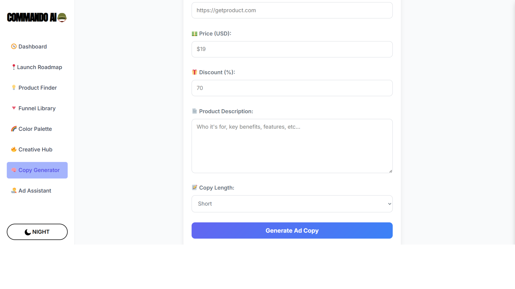Toggle NIGHT mode button
The image size is (515, 289).
coord(37,232)
